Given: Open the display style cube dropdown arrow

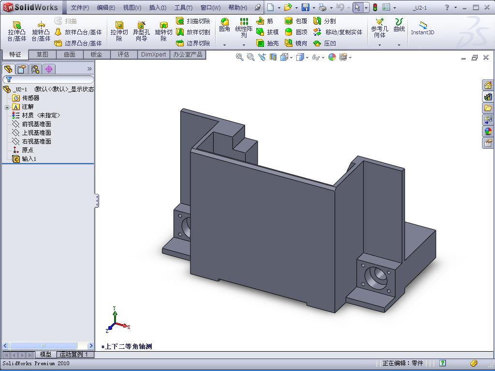Looking at the screenshot, I should [x=307, y=57].
